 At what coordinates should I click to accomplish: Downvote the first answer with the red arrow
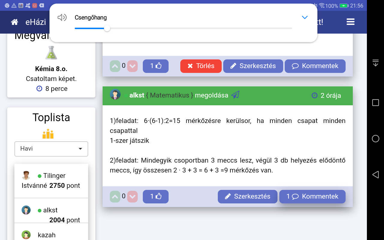132,66
